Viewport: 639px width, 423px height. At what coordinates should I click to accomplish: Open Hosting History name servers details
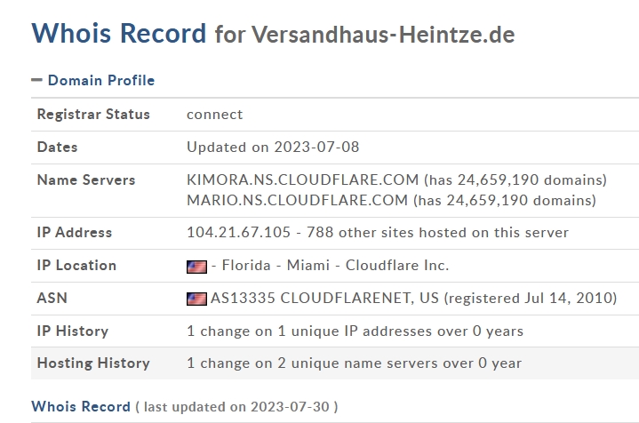click(x=354, y=363)
